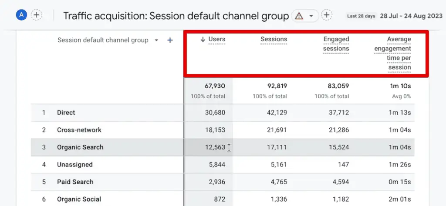Open the Last 28 days date picker
The width and height of the screenshot is (446, 206).
click(361, 16)
